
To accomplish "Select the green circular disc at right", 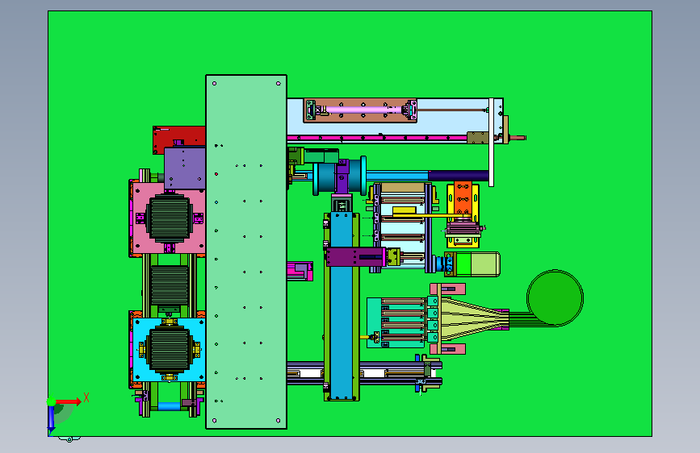I will click(555, 297).
